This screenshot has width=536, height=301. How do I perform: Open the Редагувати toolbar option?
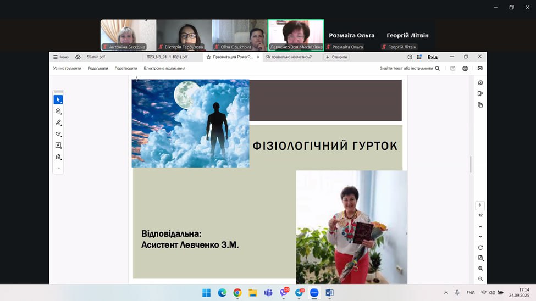pyautogui.click(x=98, y=69)
